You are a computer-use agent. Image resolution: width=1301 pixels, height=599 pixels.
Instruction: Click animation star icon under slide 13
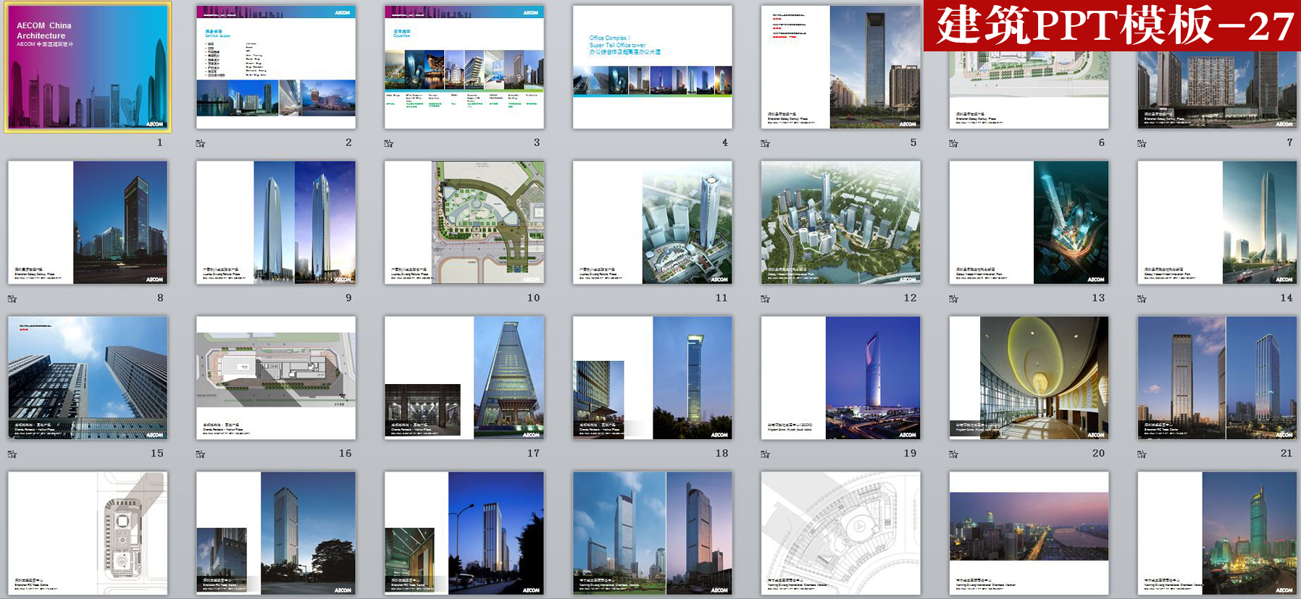tap(954, 299)
